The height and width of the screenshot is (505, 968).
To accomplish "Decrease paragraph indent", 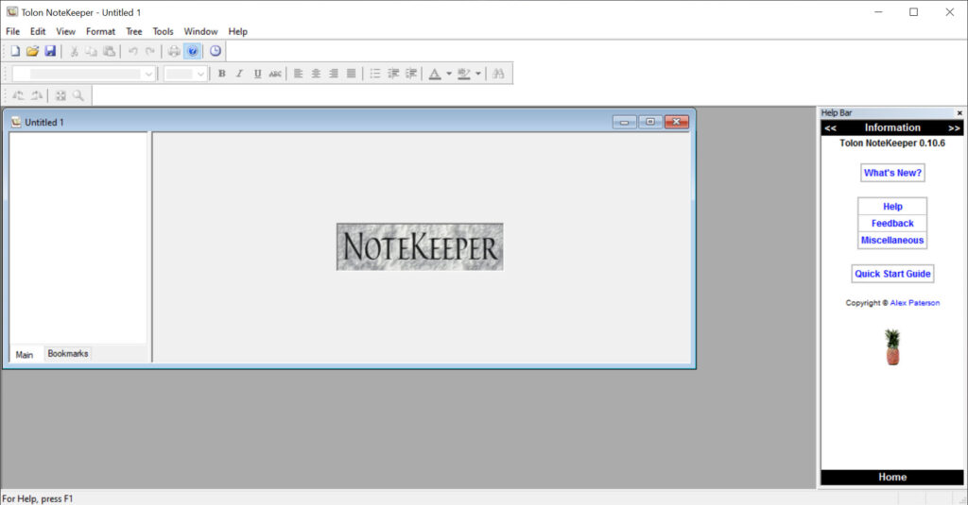I will pyautogui.click(x=393, y=74).
